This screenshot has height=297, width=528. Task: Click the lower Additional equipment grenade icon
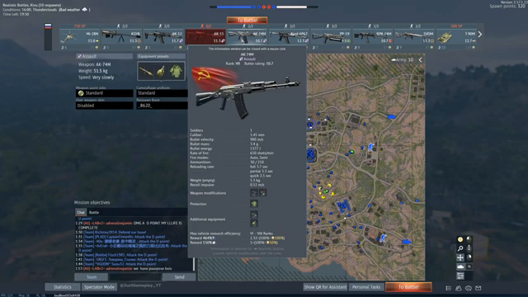[254, 223]
